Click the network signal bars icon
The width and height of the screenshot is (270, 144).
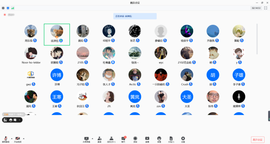point(12,8)
